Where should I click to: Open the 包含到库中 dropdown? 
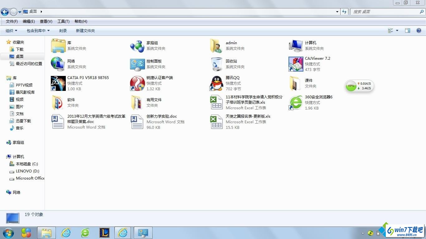click(38, 30)
